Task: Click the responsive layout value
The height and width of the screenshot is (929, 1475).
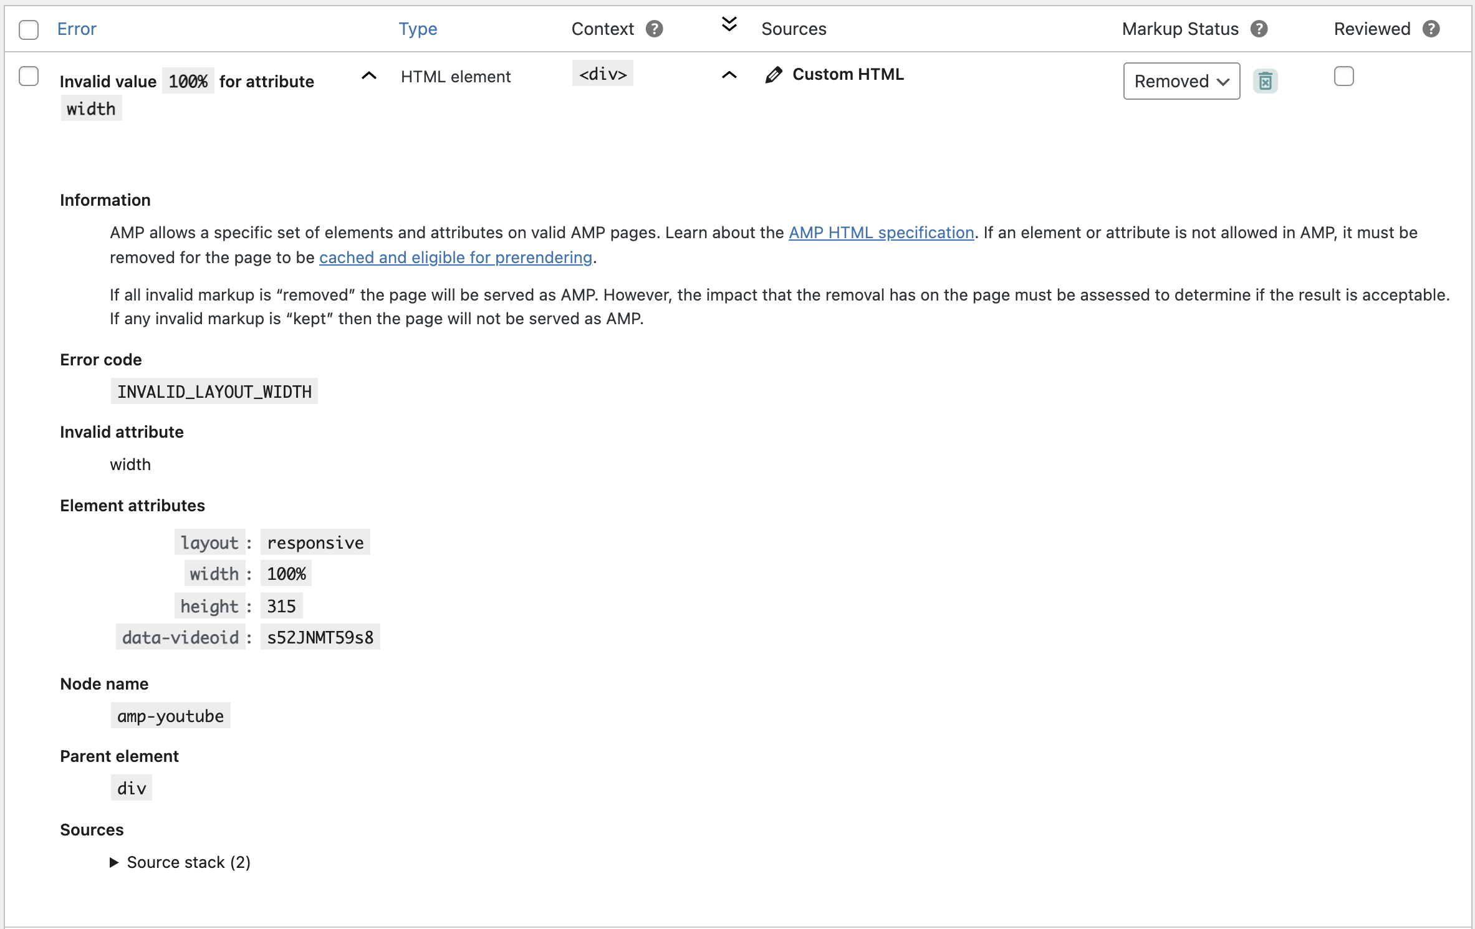Action: (x=315, y=542)
